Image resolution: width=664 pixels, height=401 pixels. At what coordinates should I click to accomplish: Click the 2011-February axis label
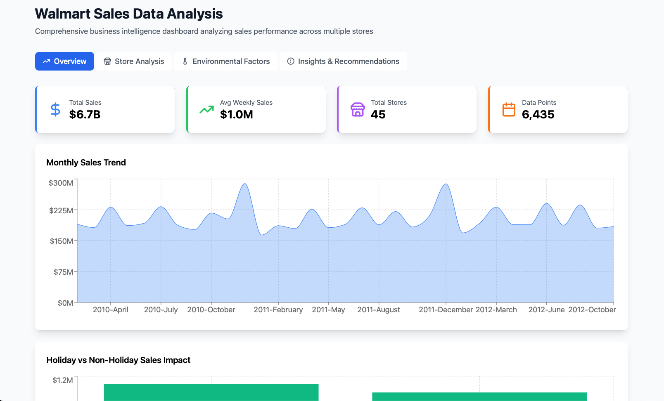pos(278,310)
